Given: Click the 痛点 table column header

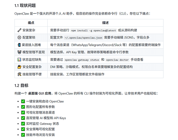Looking at the screenshot, I should click(31, 23).
